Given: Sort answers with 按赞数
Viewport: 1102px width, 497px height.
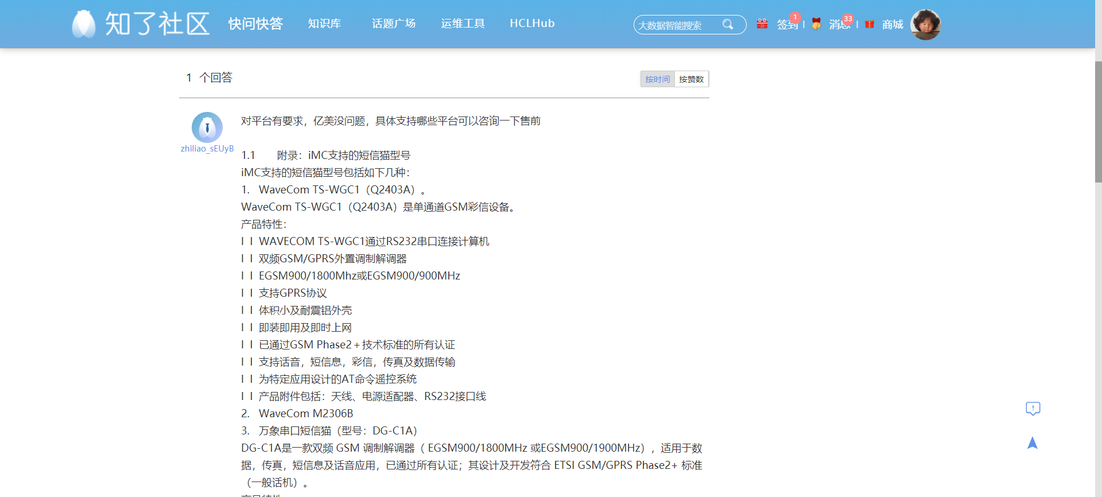Looking at the screenshot, I should coord(692,79).
